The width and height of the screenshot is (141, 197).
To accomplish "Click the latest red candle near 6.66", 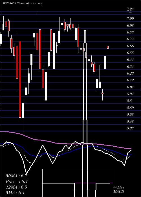I will click(x=108, y=47).
